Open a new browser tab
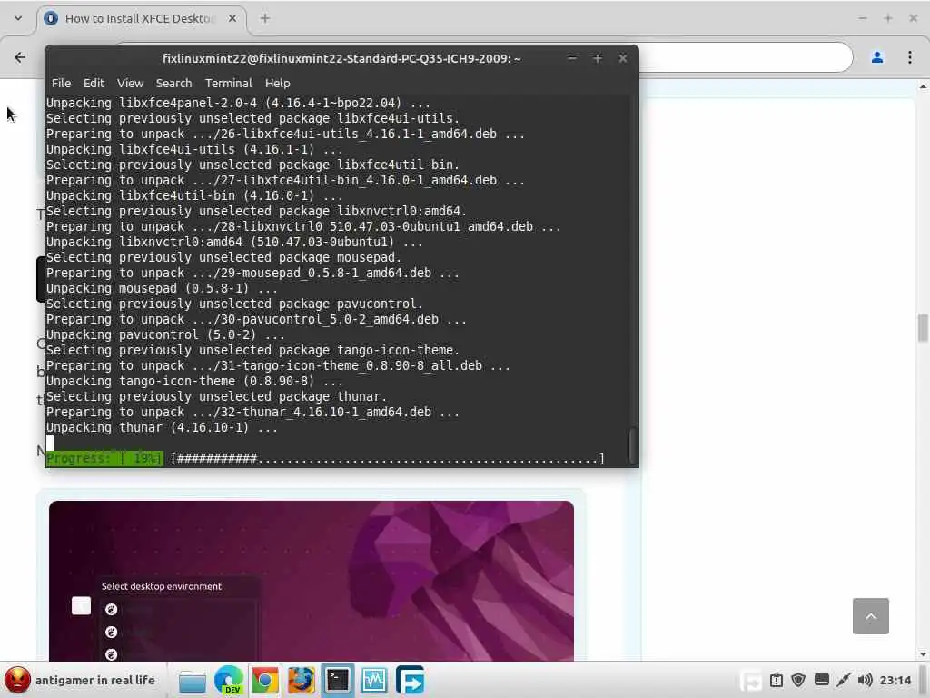The height and width of the screenshot is (698, 930). pos(265,18)
